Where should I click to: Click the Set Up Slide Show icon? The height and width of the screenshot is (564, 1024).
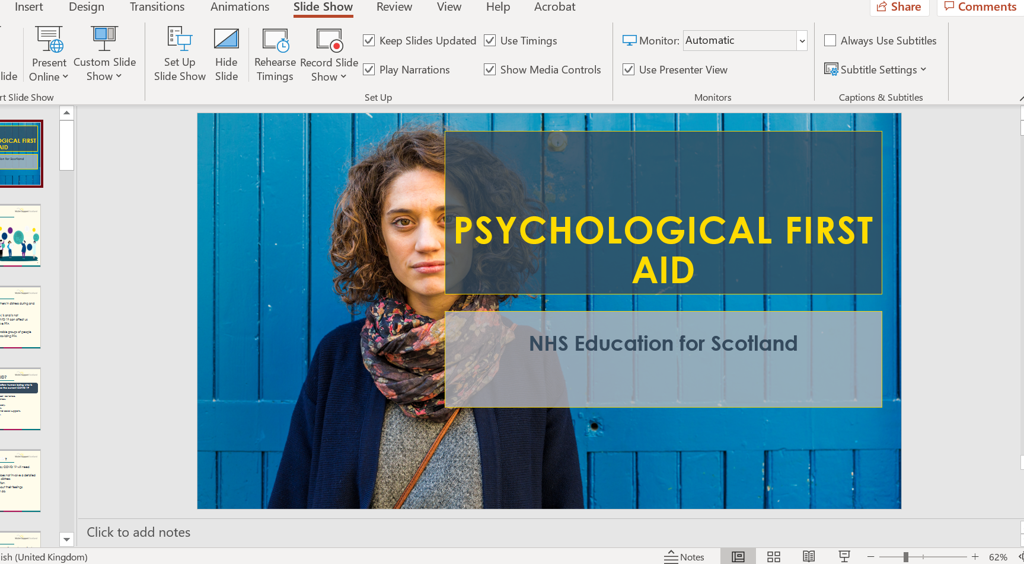point(180,39)
